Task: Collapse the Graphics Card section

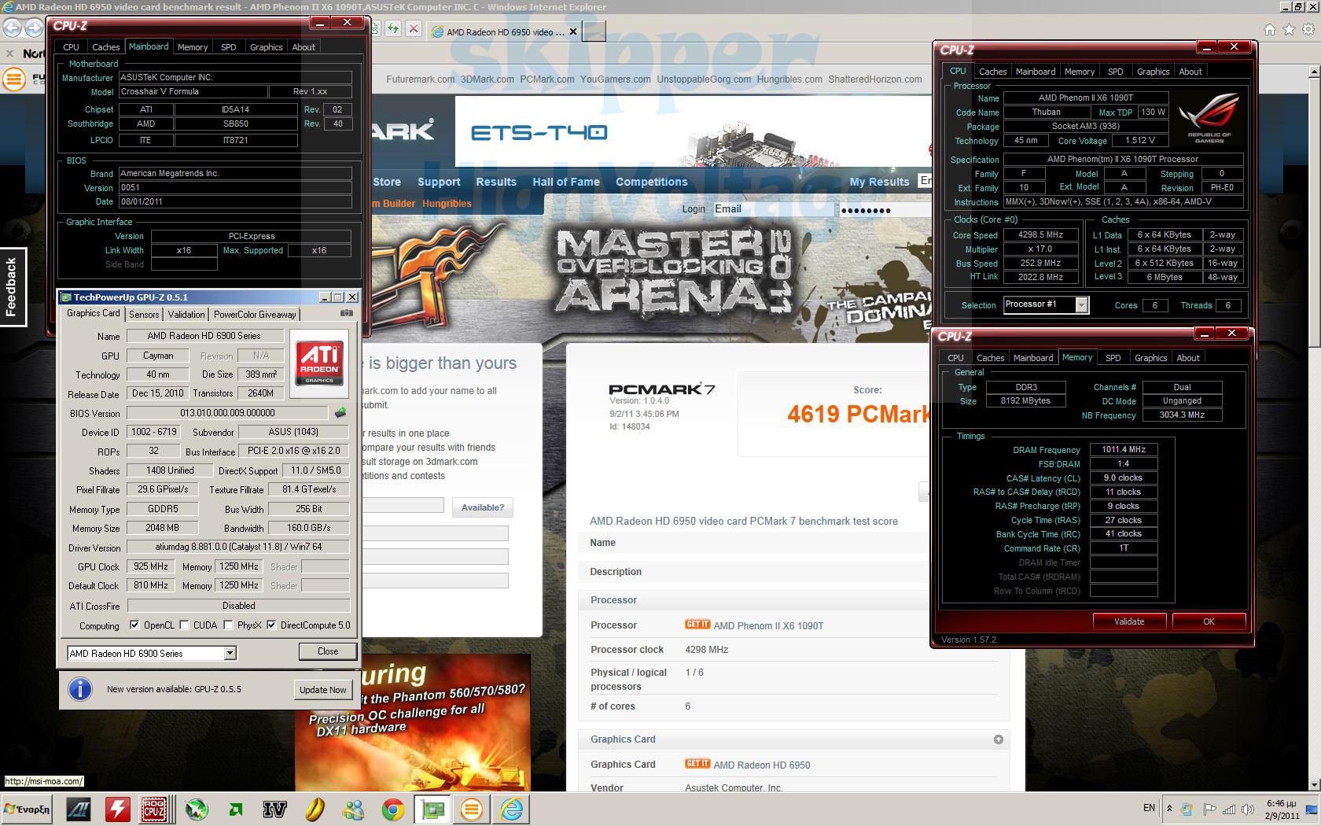Action: click(x=998, y=739)
